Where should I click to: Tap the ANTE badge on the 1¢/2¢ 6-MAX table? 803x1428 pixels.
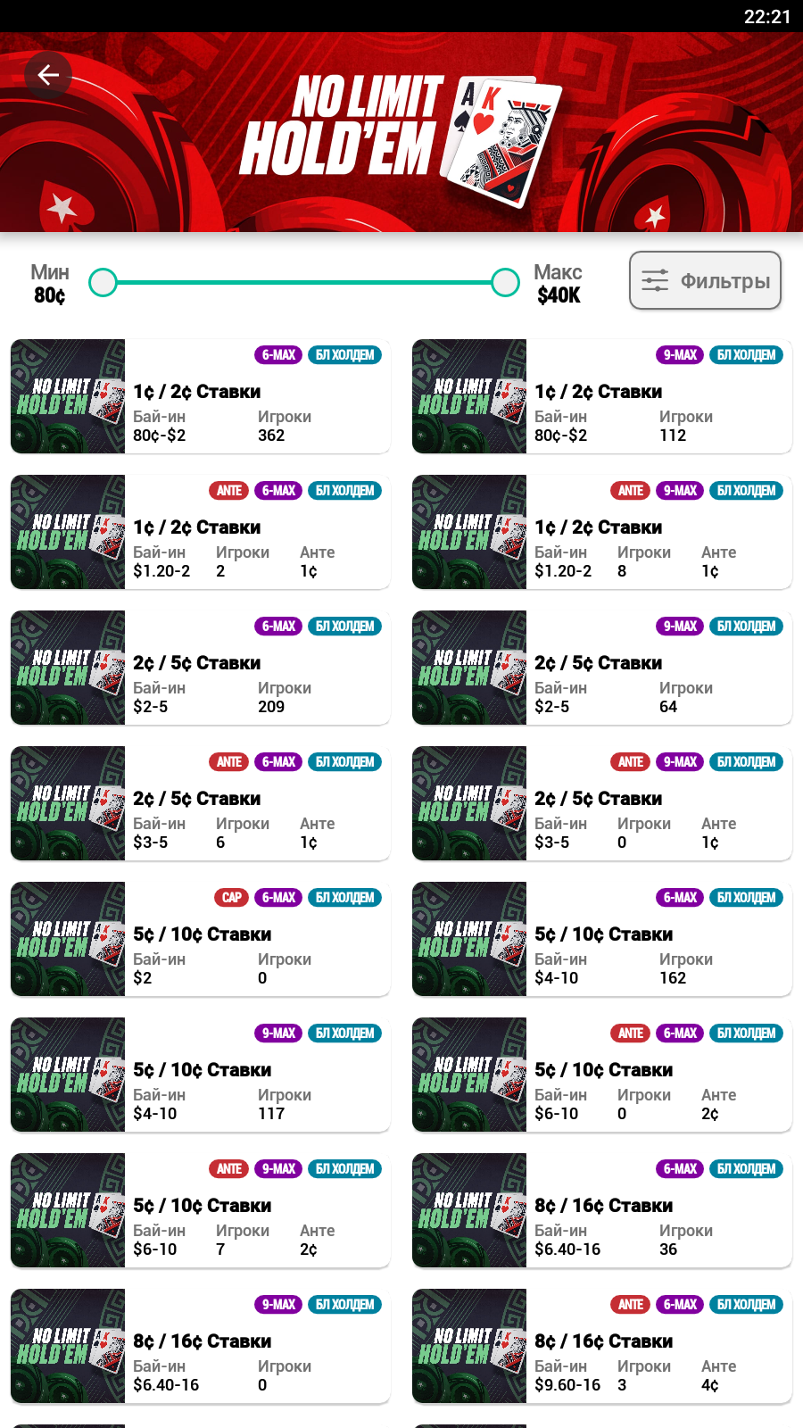coord(229,491)
